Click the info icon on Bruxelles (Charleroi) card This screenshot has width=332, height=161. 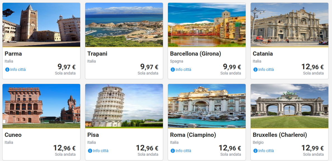click(x=255, y=151)
